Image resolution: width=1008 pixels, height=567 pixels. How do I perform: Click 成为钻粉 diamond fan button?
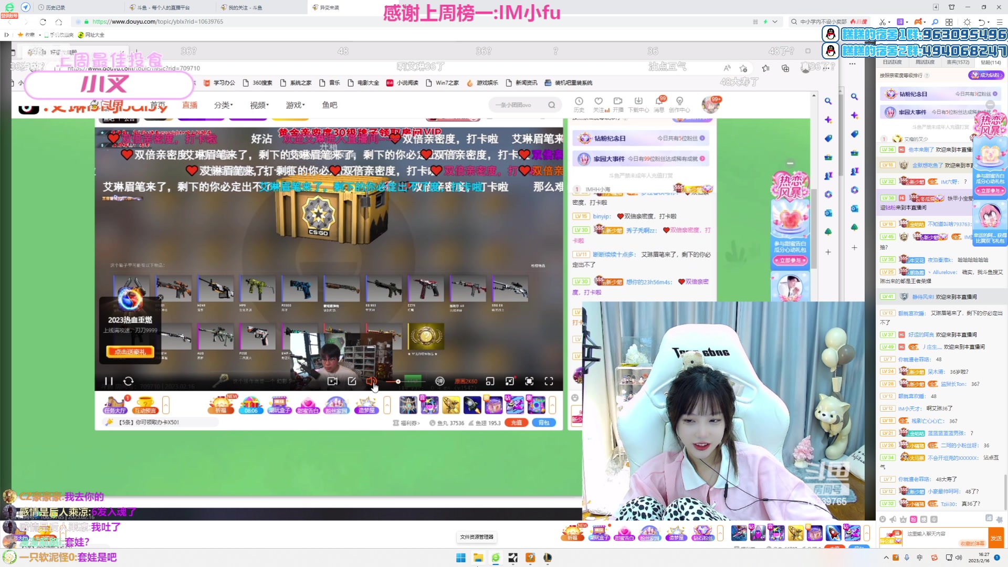tap(985, 75)
